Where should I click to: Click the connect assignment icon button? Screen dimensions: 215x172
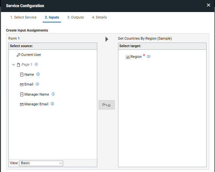click(x=107, y=105)
